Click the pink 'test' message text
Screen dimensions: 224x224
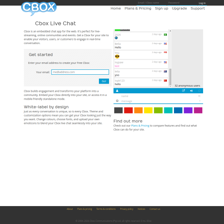pyautogui.click(x=117, y=66)
